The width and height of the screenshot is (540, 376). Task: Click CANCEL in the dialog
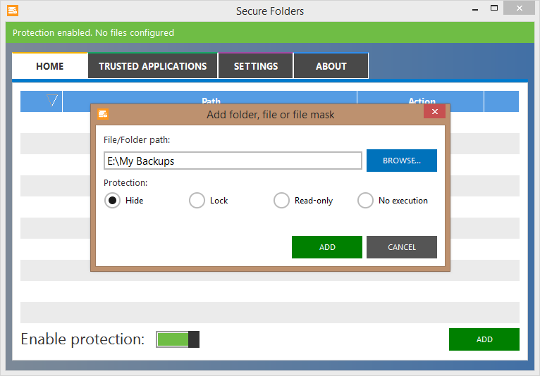(x=402, y=247)
